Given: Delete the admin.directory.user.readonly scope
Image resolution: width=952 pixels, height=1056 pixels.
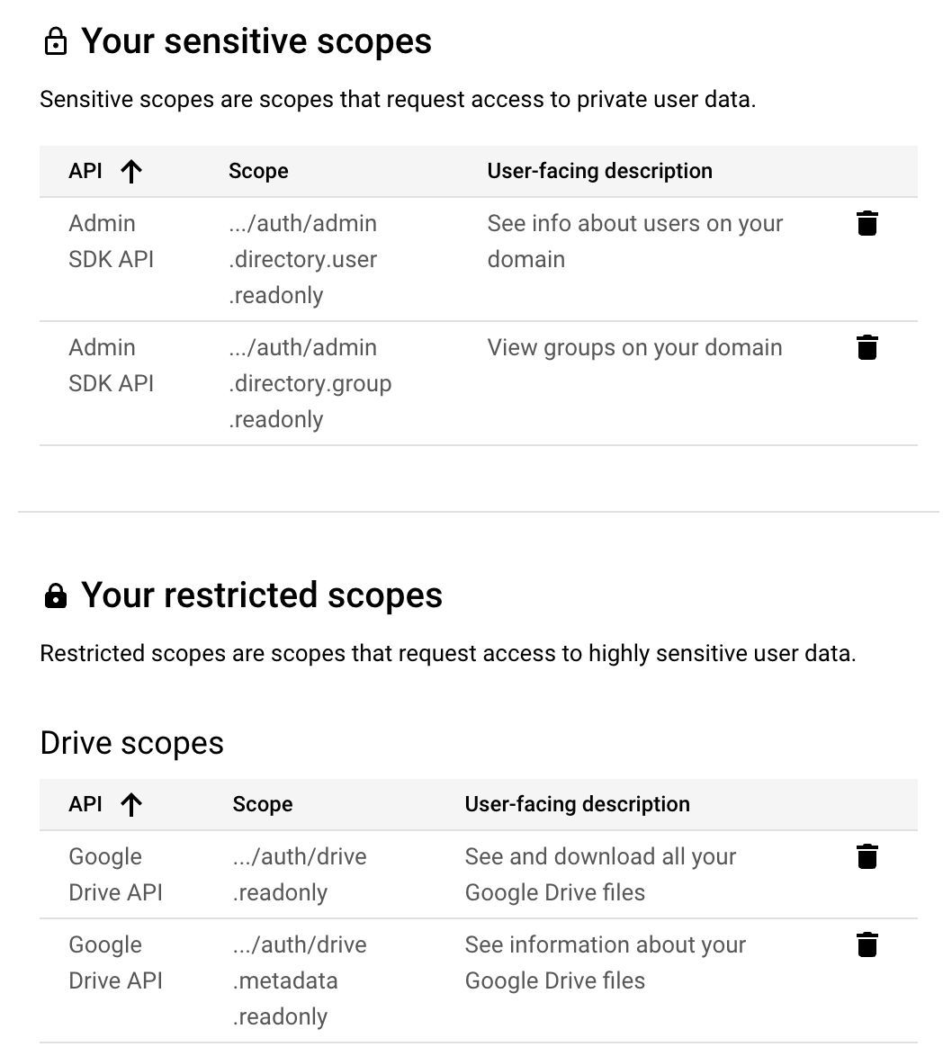Looking at the screenshot, I should [x=867, y=223].
